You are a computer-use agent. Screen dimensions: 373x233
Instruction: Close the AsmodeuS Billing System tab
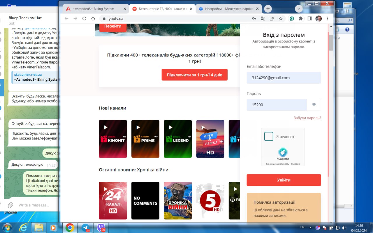coord(125,9)
